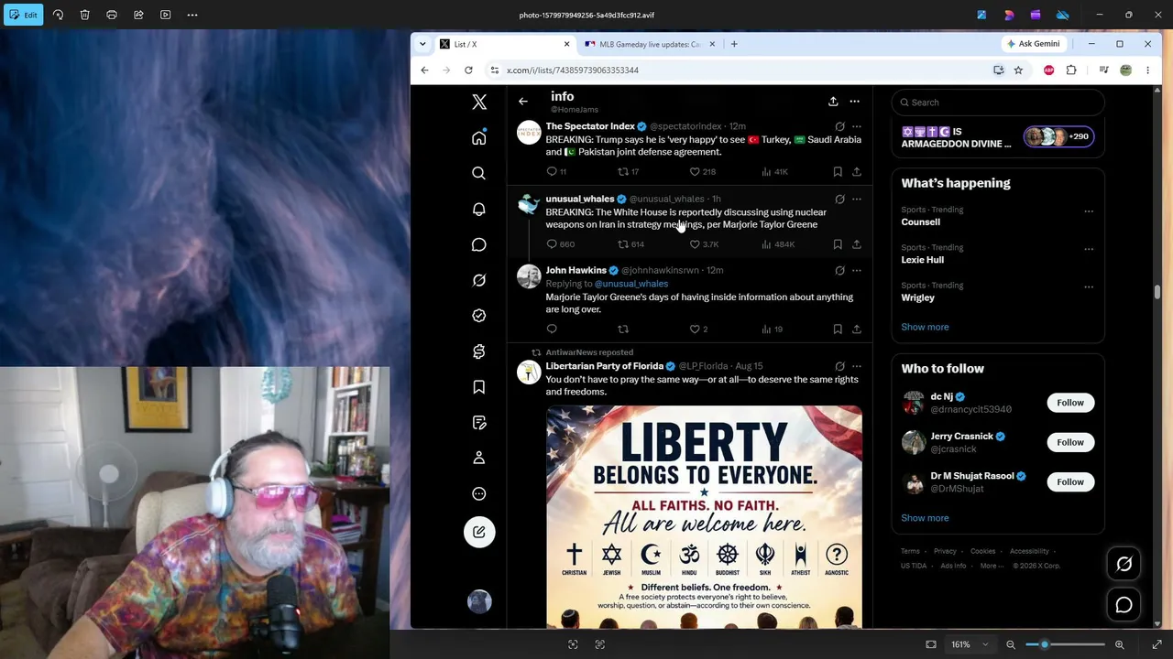Open Bookmarks in the X sidebar
This screenshot has width=1173, height=659.
click(x=478, y=387)
